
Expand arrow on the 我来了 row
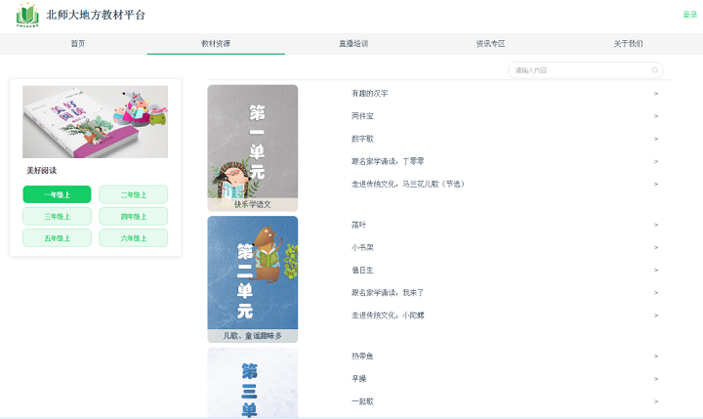656,293
